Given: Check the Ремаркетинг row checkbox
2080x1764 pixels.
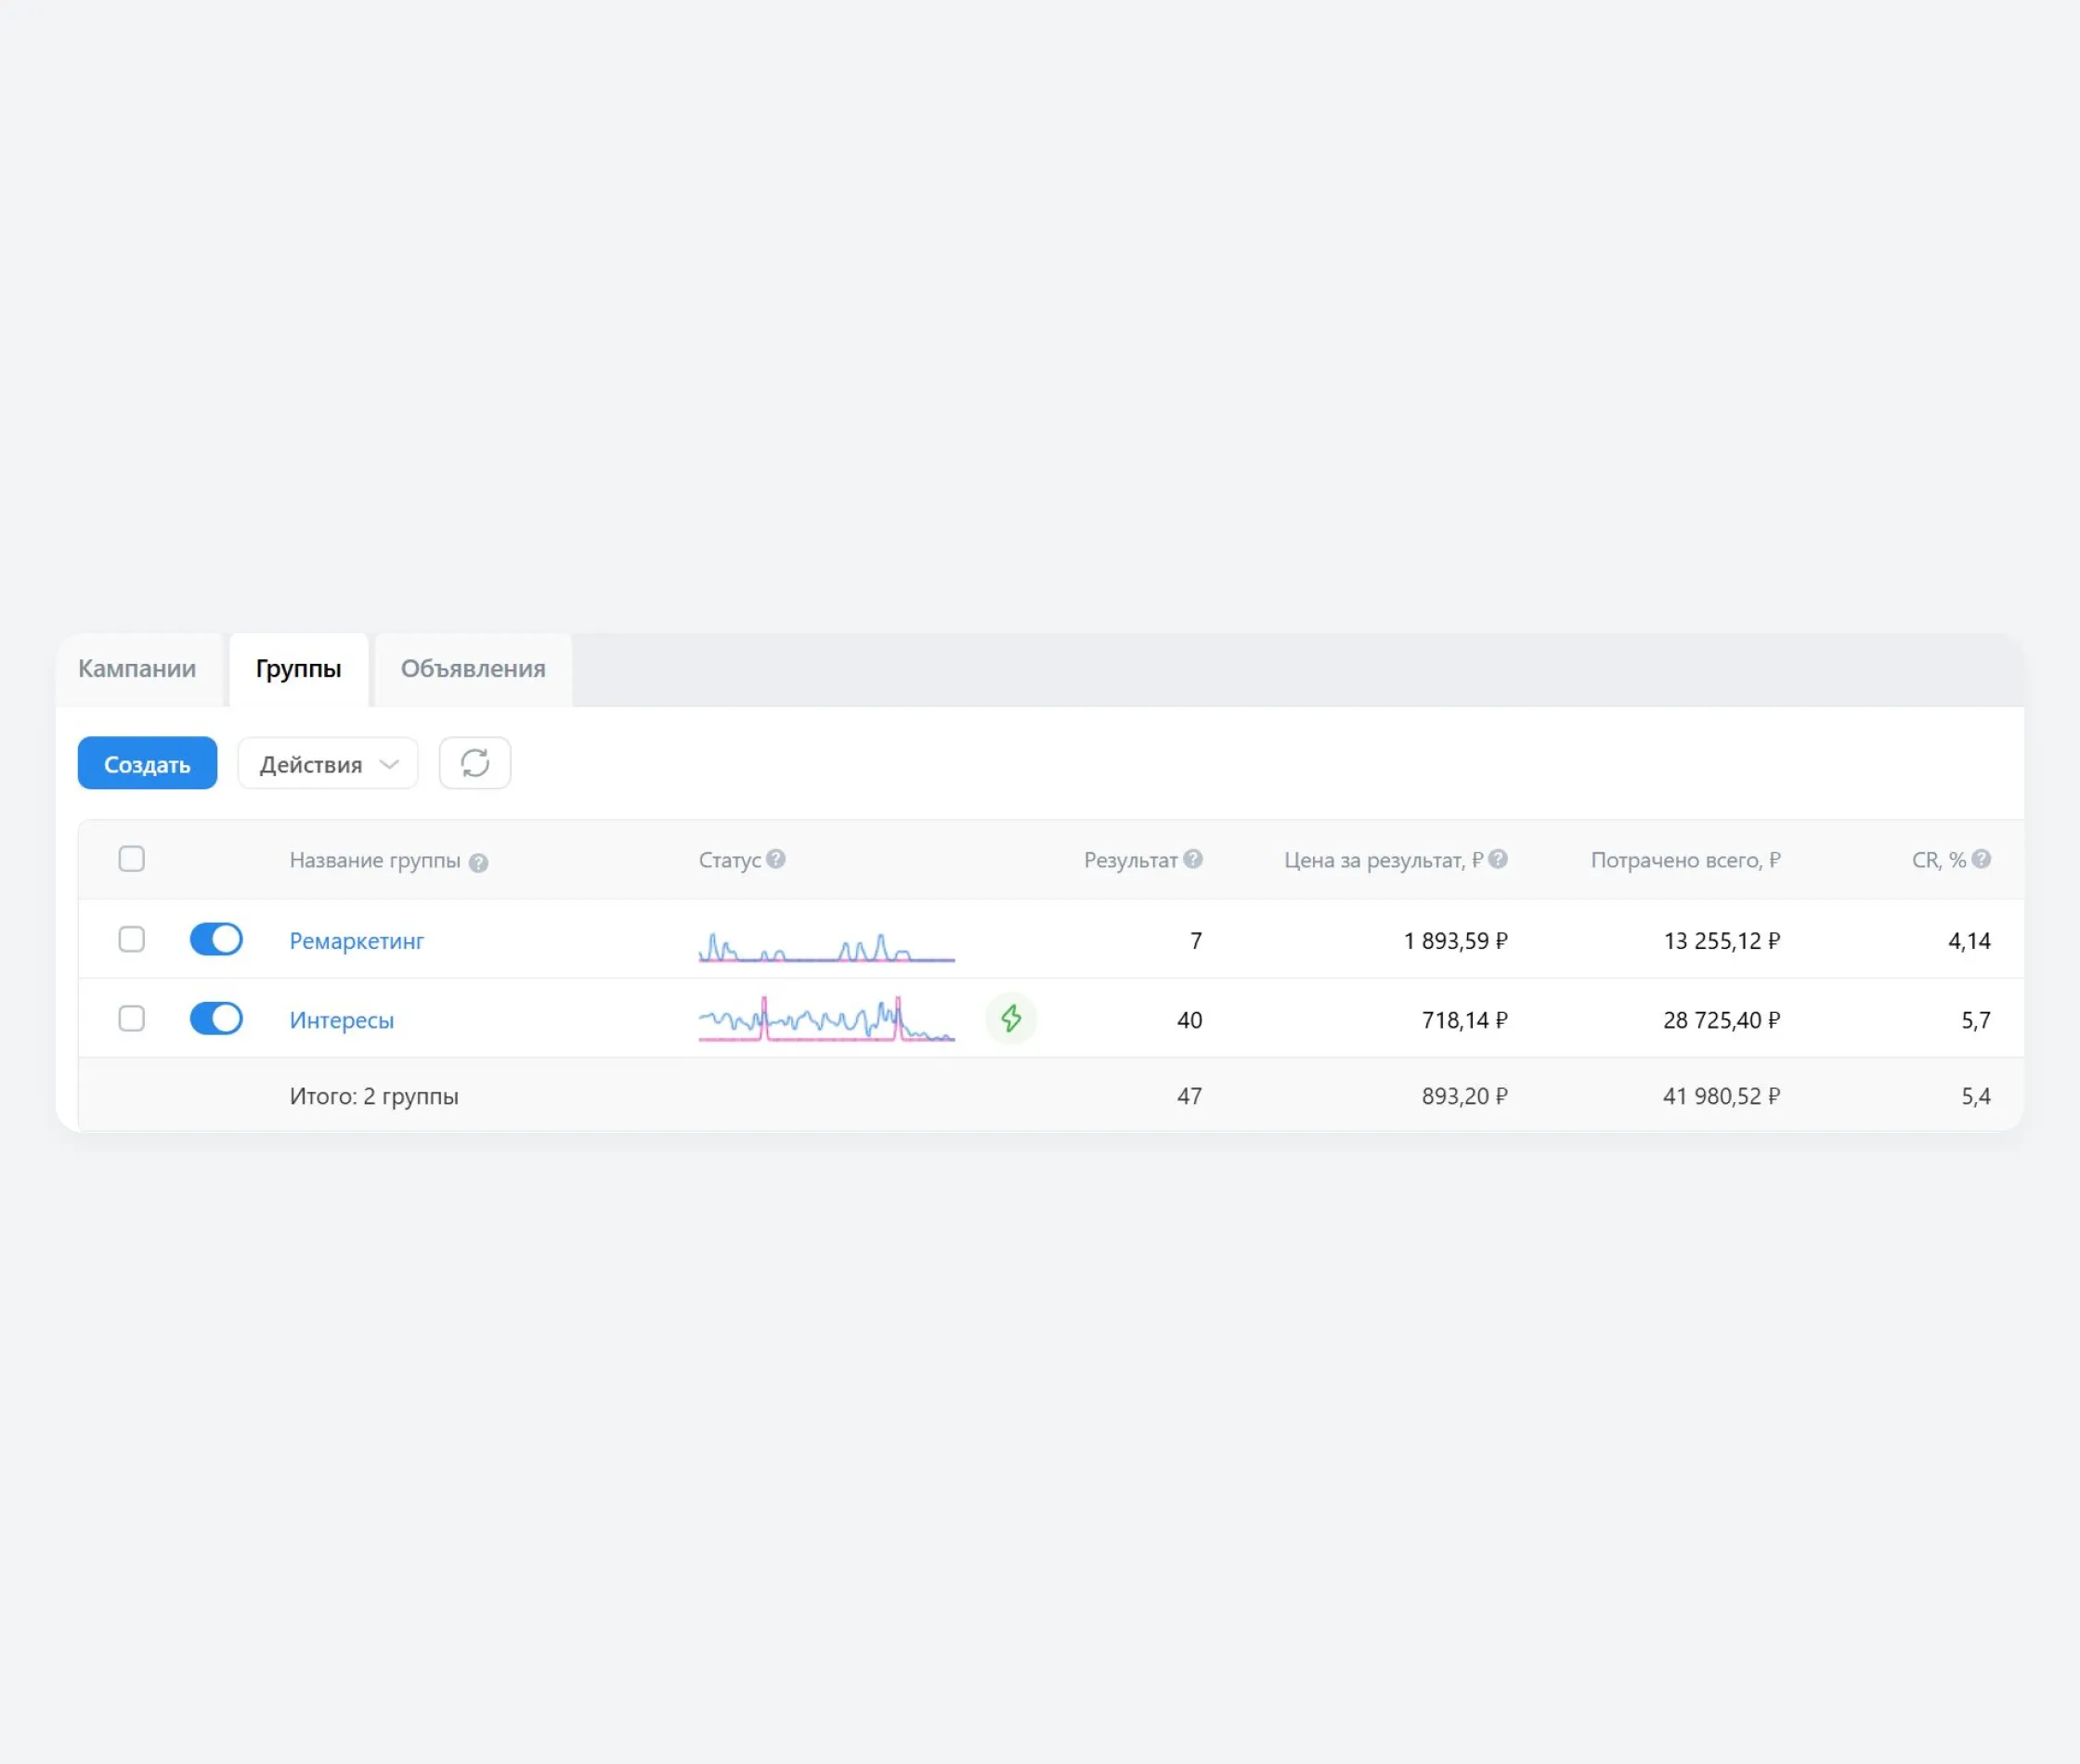Looking at the screenshot, I should (132, 938).
